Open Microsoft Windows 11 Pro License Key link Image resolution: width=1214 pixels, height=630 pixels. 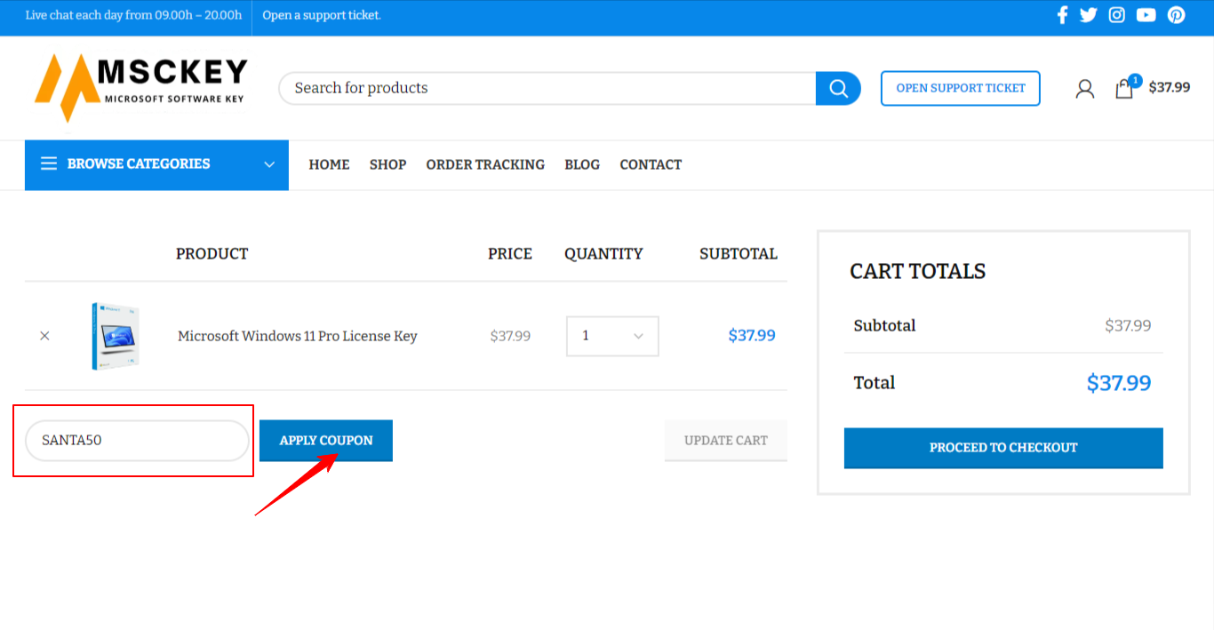(297, 336)
